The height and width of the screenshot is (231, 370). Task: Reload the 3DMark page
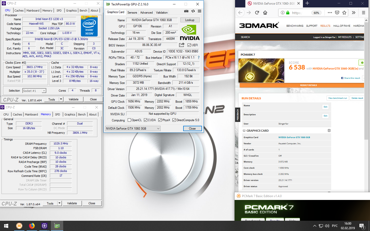click(x=257, y=13)
